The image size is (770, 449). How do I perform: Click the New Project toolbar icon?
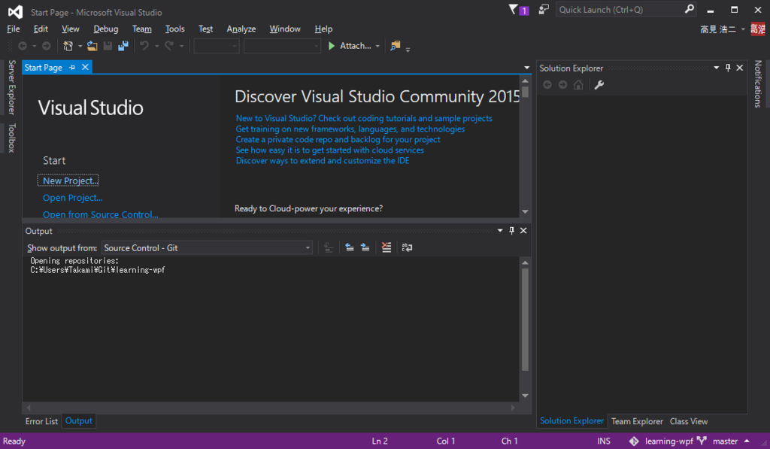[68, 46]
